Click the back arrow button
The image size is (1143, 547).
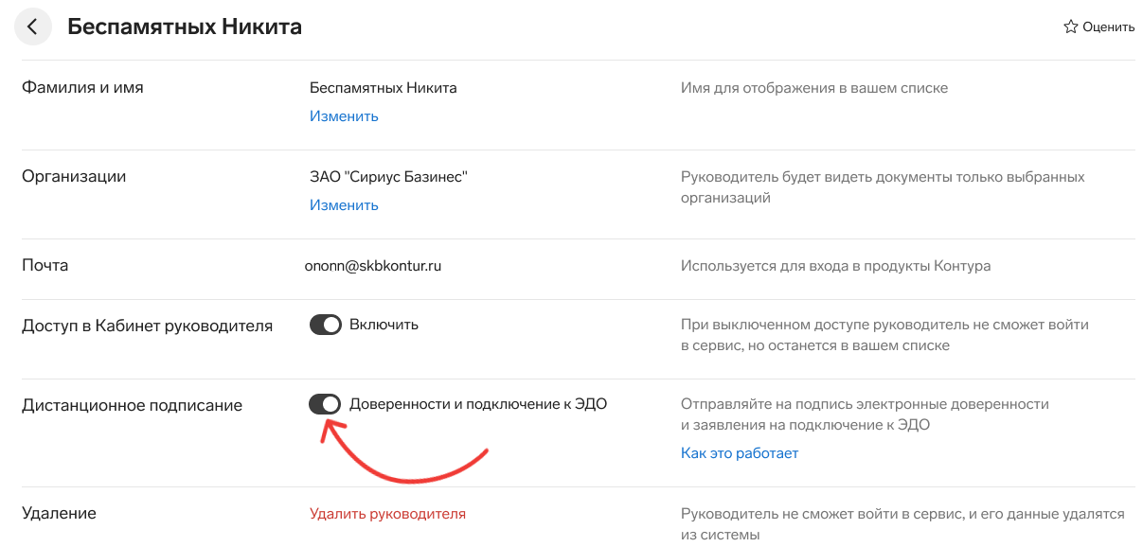pos(32,26)
